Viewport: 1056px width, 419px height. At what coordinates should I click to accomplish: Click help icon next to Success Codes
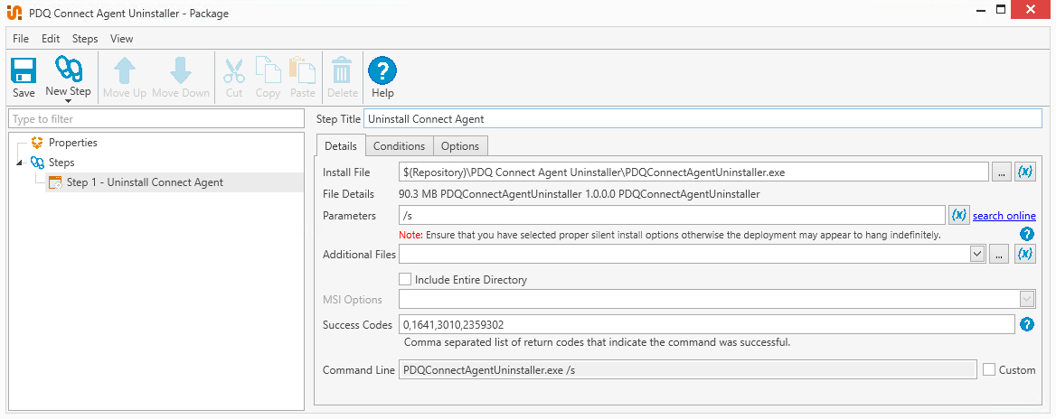[x=1026, y=325]
